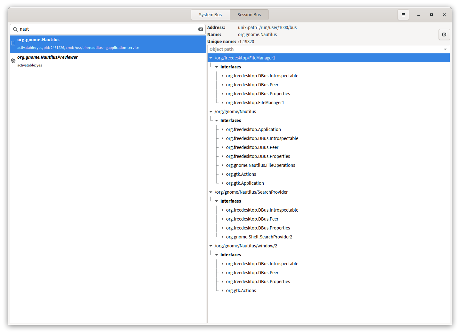460x334 pixels.
Task: Expand the org.gnome.Nautilus.FileOperations interface arrow
Action: (222, 165)
